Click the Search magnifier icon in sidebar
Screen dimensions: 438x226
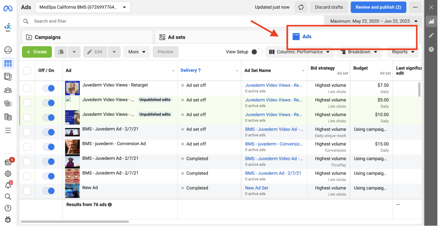(x=8, y=197)
